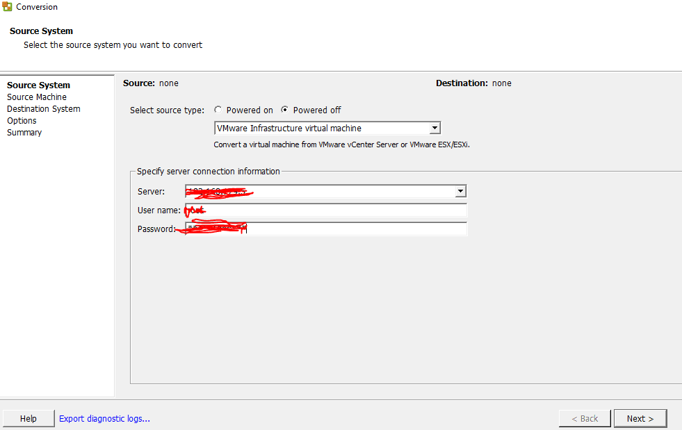Click 'Select the source system you want to convert' text

113,44
